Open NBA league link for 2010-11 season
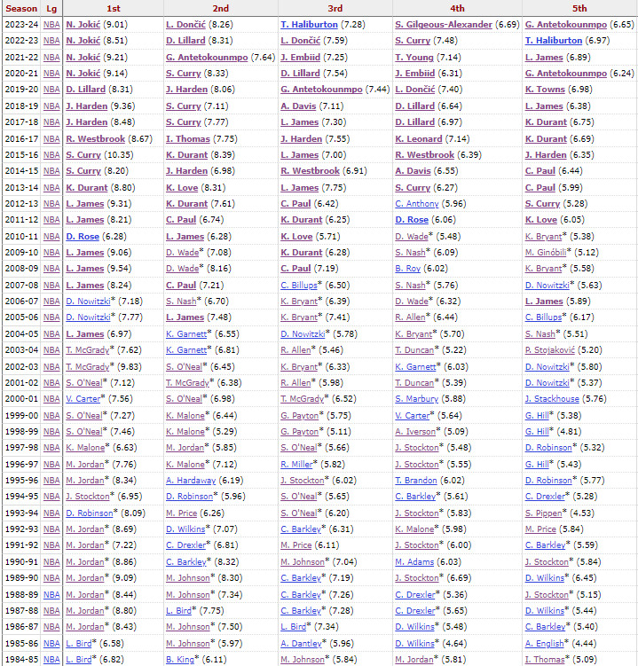Screen dimensions: 638x666 [x=51, y=237]
